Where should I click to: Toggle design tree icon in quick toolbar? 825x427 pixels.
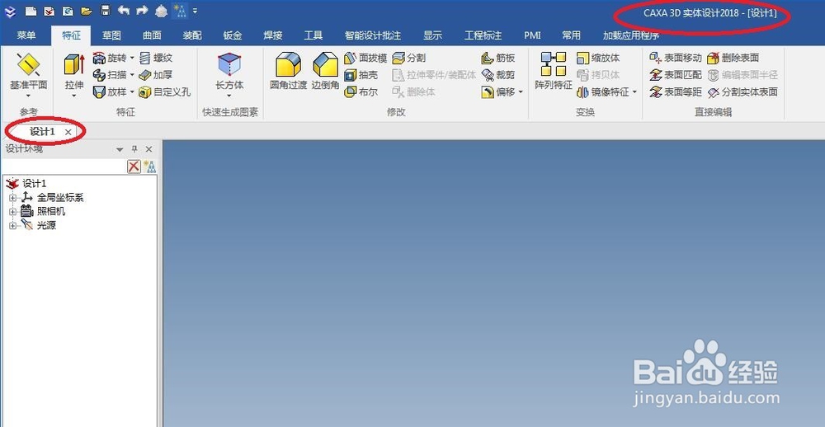tap(180, 11)
